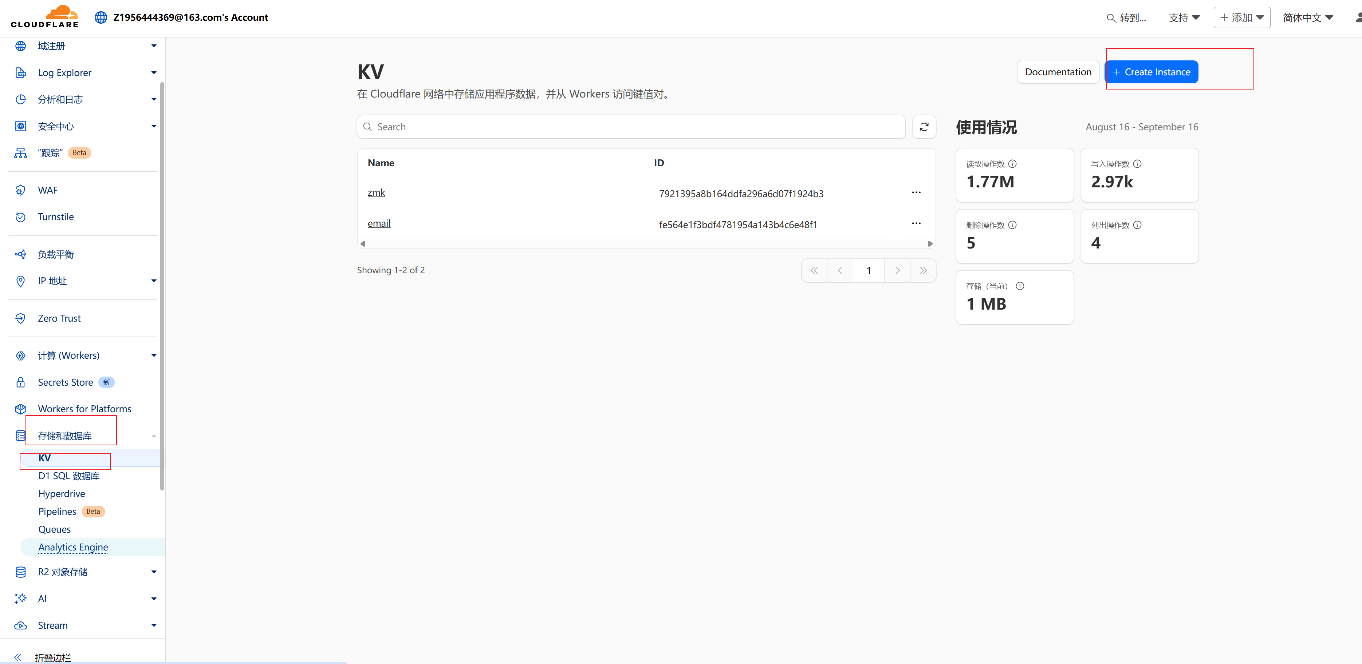
Task: Click page 1 in pagination
Action: pyautogui.click(x=869, y=270)
